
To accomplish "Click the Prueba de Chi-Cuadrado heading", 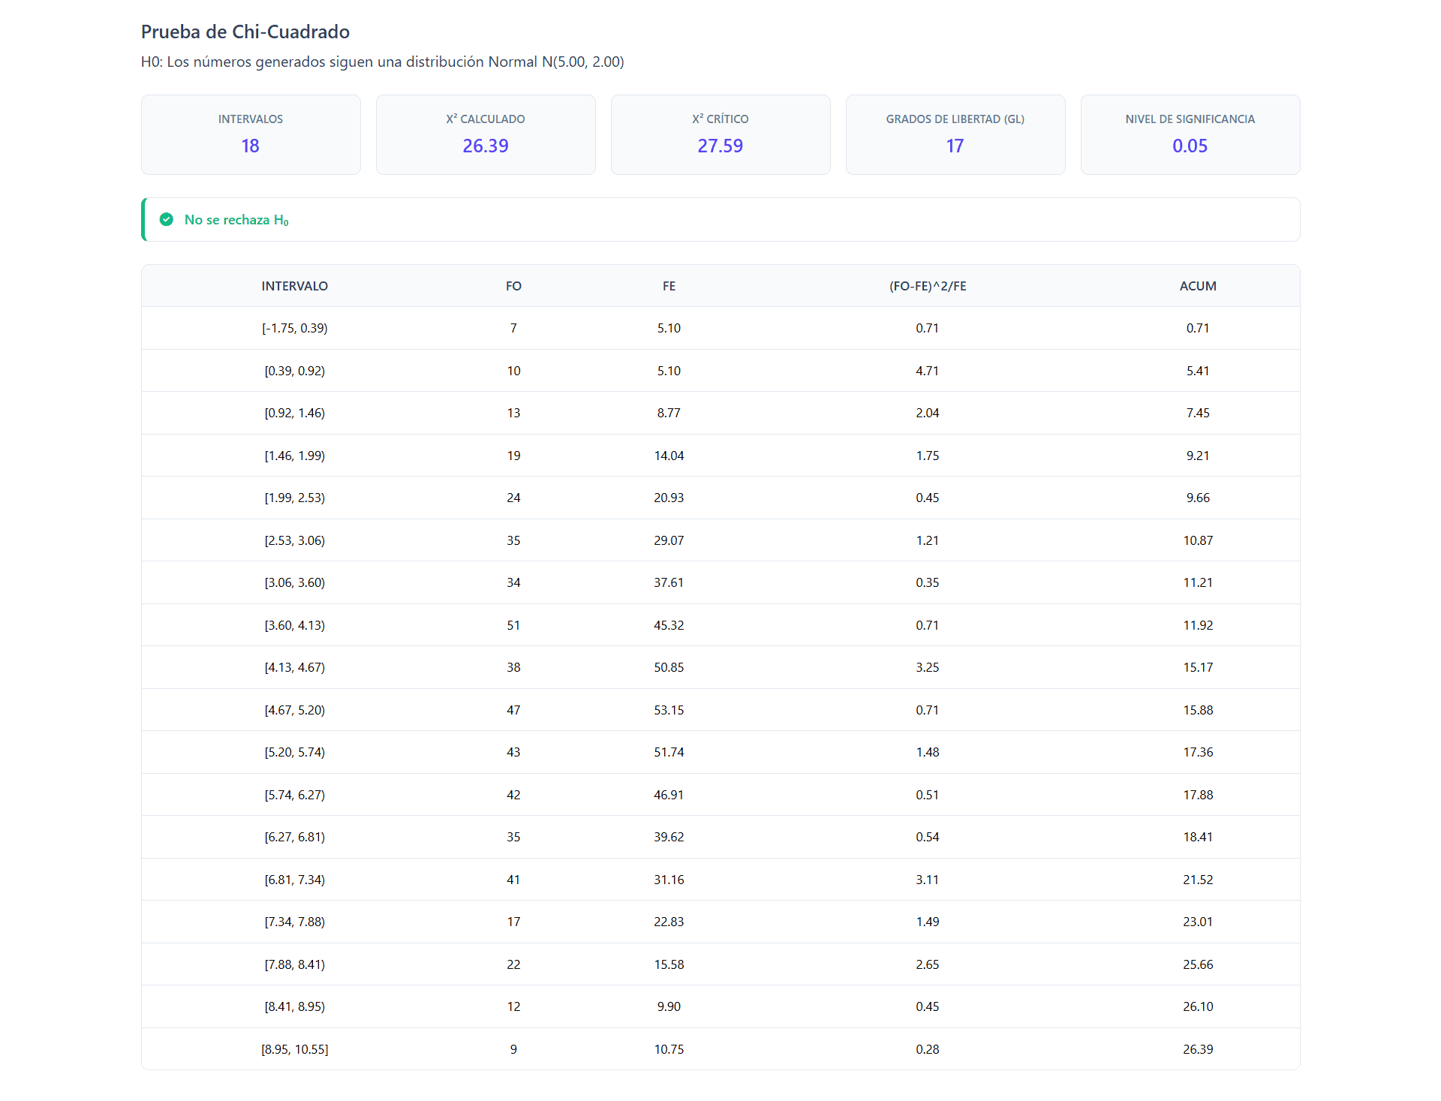I will click(245, 32).
